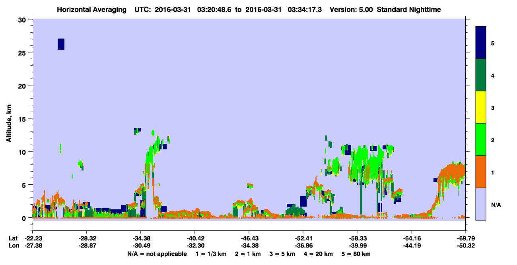517x265 pixels.
Task: Click longitude value -27.38
Action: click(33, 246)
